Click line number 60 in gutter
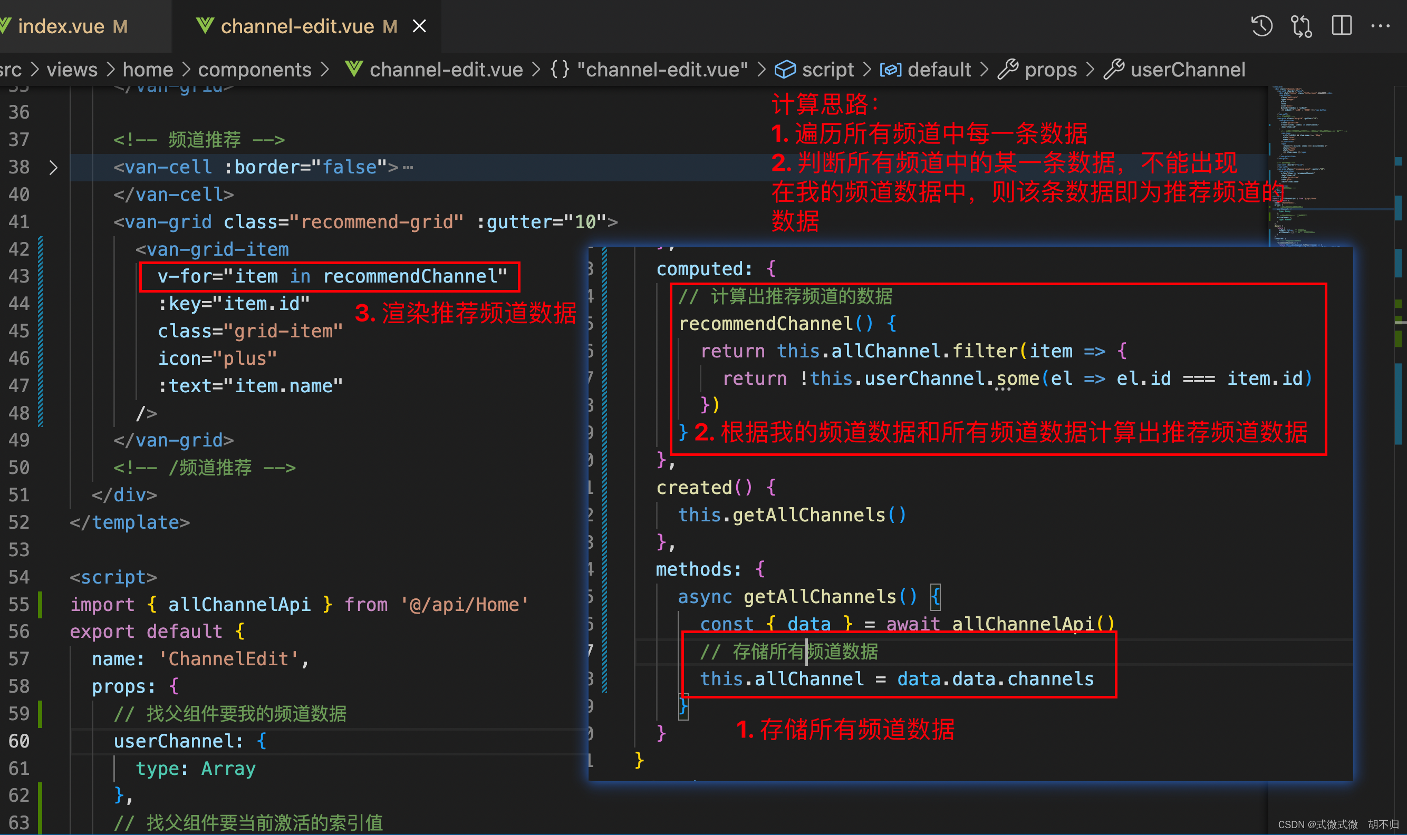This screenshot has width=1407, height=835. (19, 741)
